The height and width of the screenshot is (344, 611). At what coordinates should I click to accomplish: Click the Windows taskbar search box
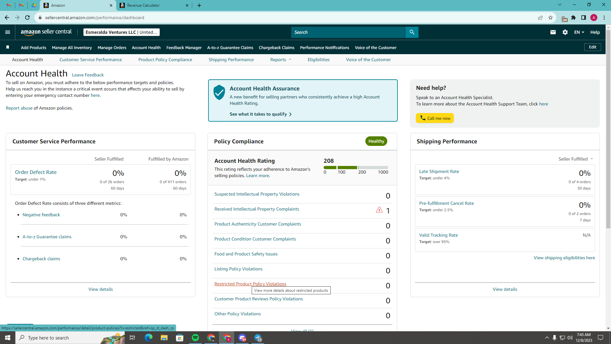tap(70, 338)
